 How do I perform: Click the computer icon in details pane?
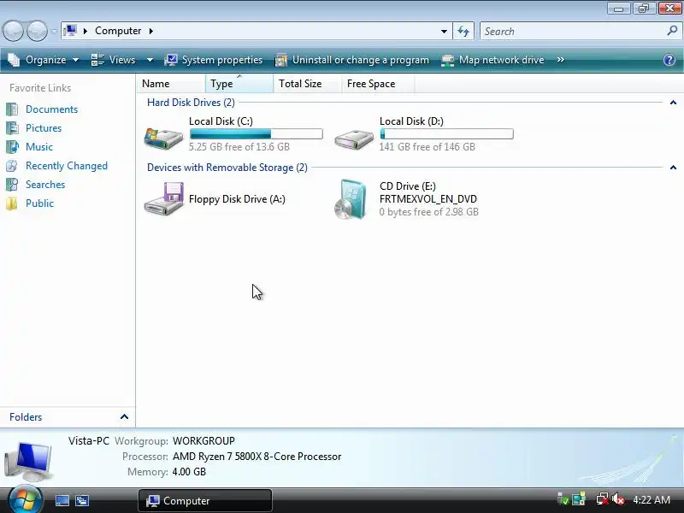click(x=29, y=460)
